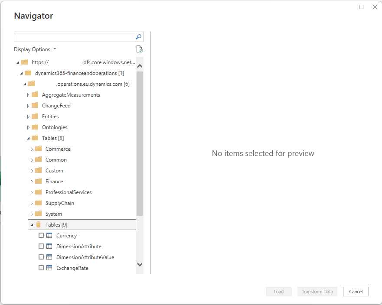Click the Commerce folder icon
382x305 pixels.
pyautogui.click(x=38, y=149)
